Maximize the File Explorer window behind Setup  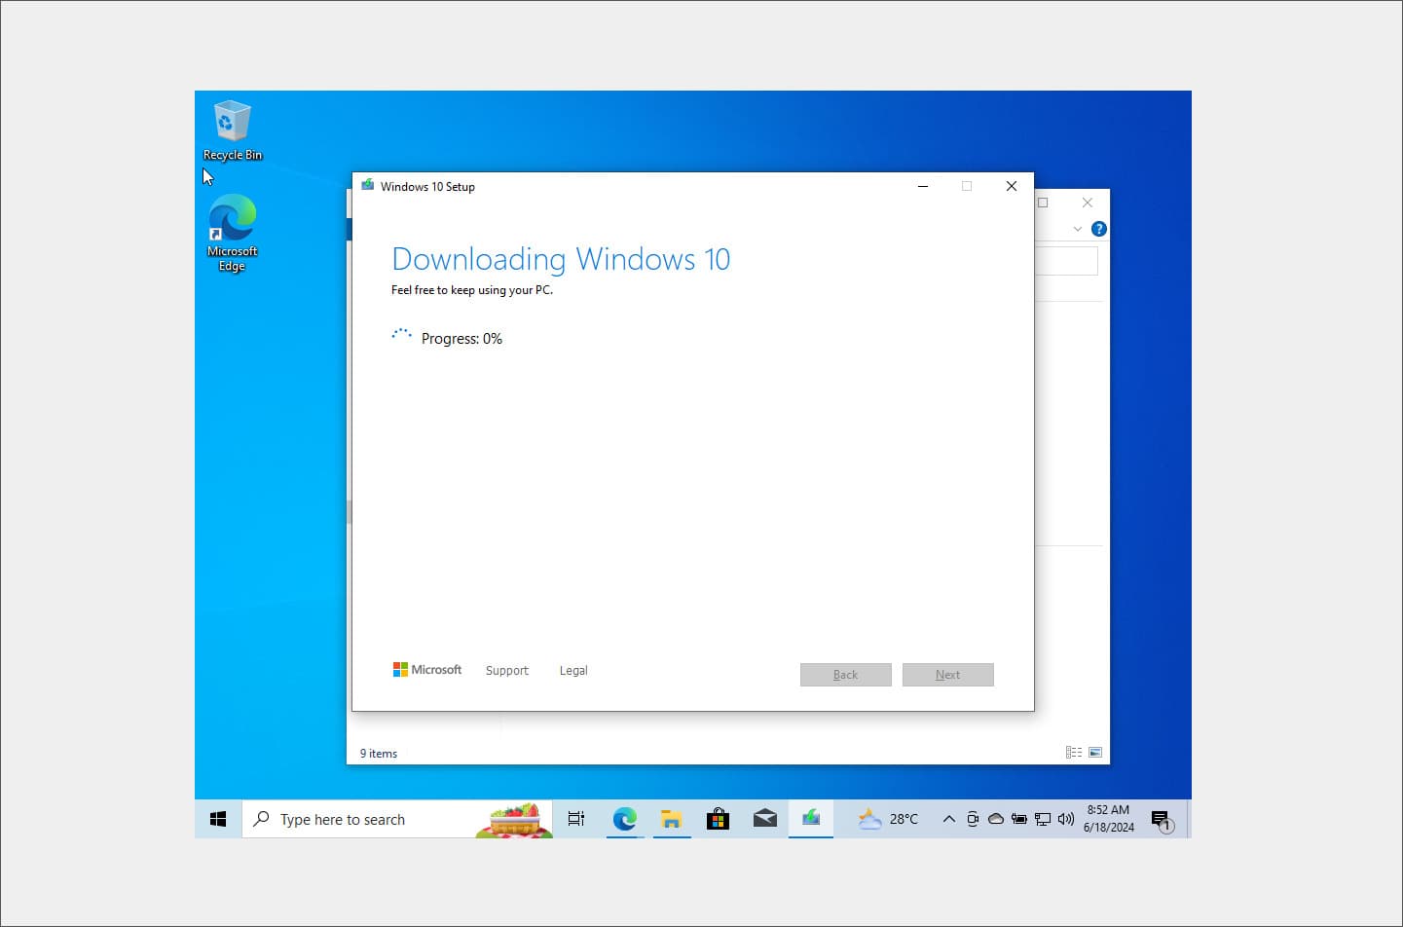pyautogui.click(x=1043, y=203)
